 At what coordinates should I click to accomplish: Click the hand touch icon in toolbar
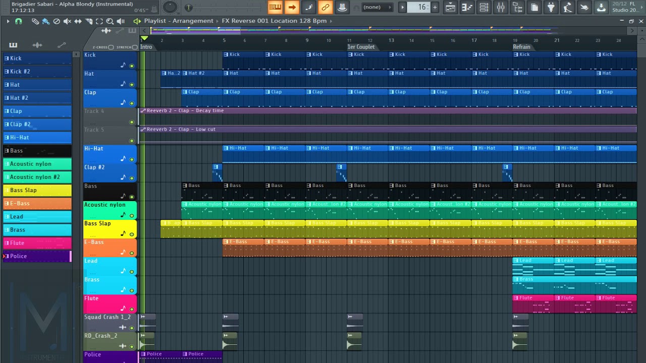pos(584,7)
